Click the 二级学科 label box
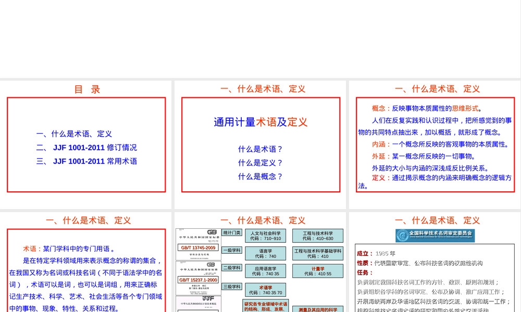 (232, 268)
